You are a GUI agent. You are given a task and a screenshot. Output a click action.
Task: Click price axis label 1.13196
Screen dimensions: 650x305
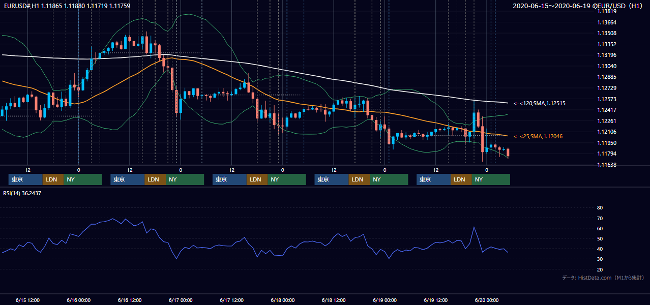tap(607, 55)
